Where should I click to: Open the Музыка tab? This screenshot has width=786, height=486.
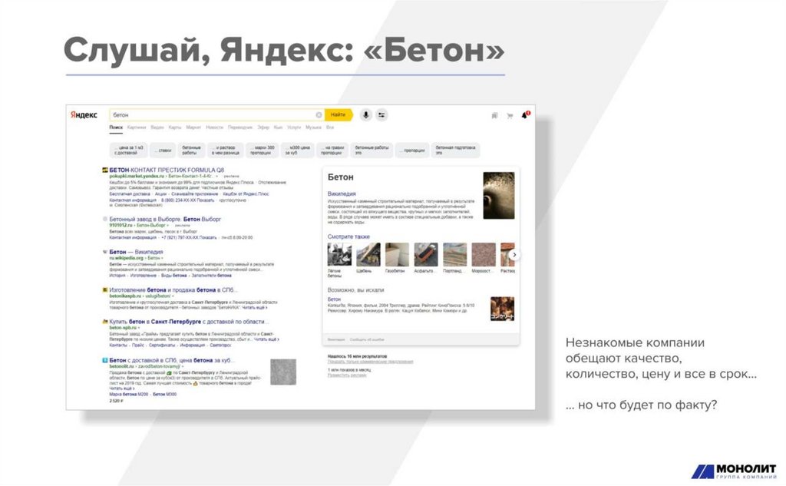pyautogui.click(x=313, y=127)
